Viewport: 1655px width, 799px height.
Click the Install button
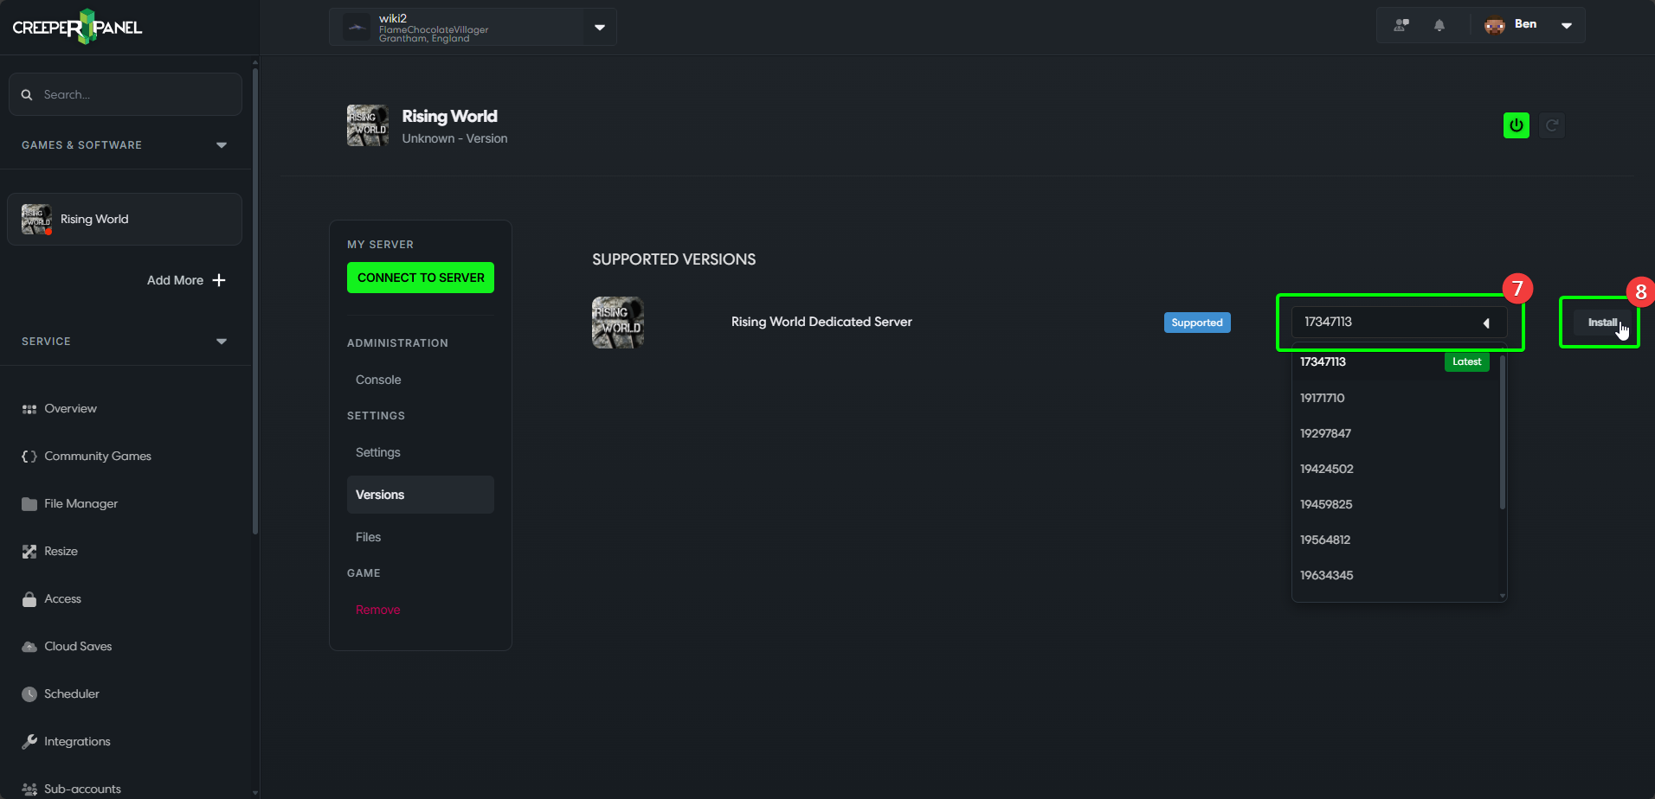1600,323
